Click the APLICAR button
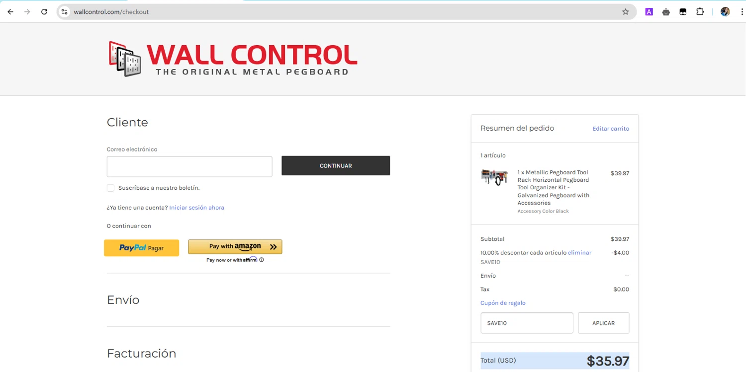The width and height of the screenshot is (746, 372). tap(603, 323)
